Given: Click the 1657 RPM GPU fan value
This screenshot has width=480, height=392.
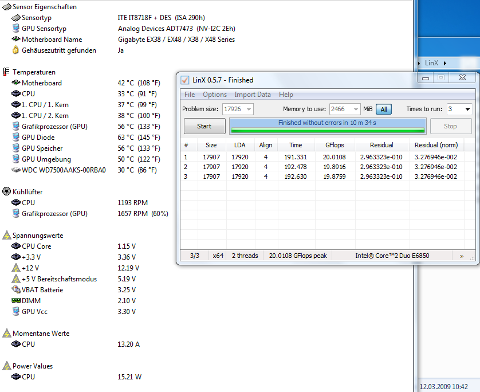Looking at the screenshot, I should tap(143, 213).
